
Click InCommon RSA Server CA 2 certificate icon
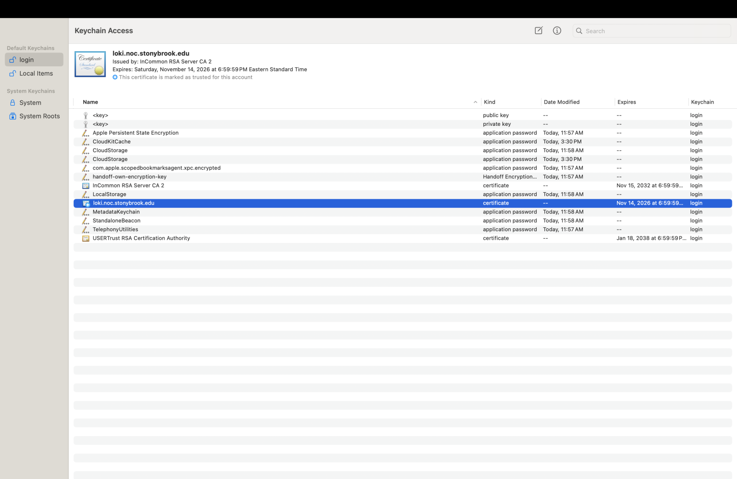click(x=86, y=185)
